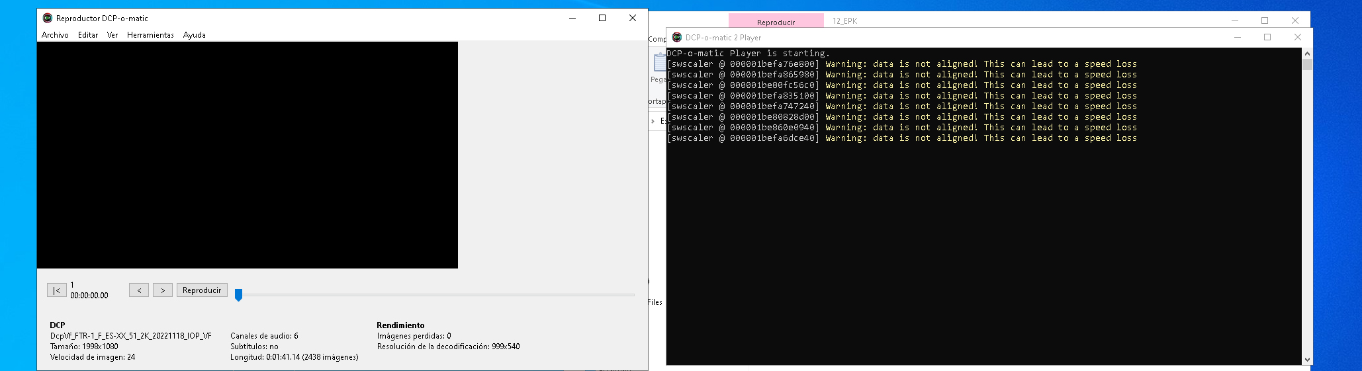The image size is (1362, 371).
Task: Click the Paste clipboard icon in Explorer ribbon
Action: pyautogui.click(x=659, y=63)
